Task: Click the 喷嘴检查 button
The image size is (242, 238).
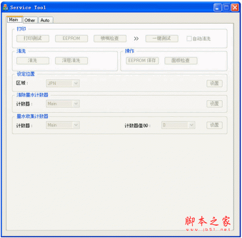Action: click(110, 39)
